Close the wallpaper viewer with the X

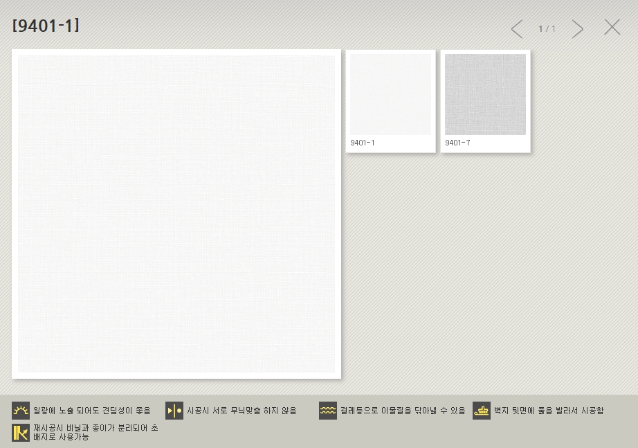click(612, 28)
